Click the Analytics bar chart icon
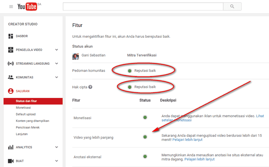269x167 pixels. 11,147
